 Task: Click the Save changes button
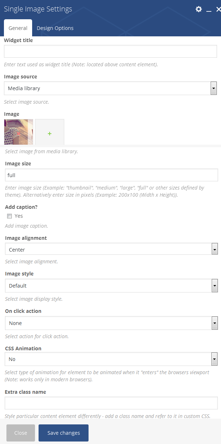coord(64,433)
